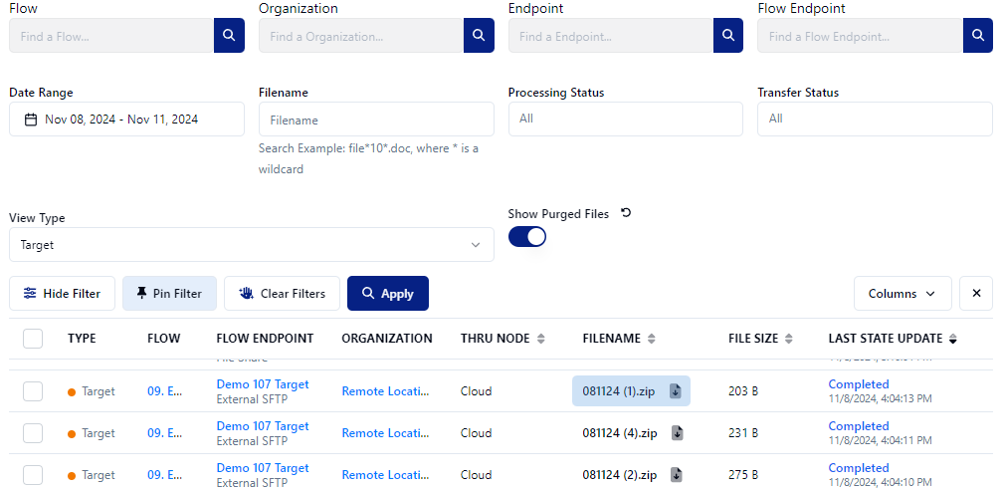The width and height of the screenshot is (1004, 489).
Task: Download the 081124 (1).zip file icon
Action: (675, 391)
